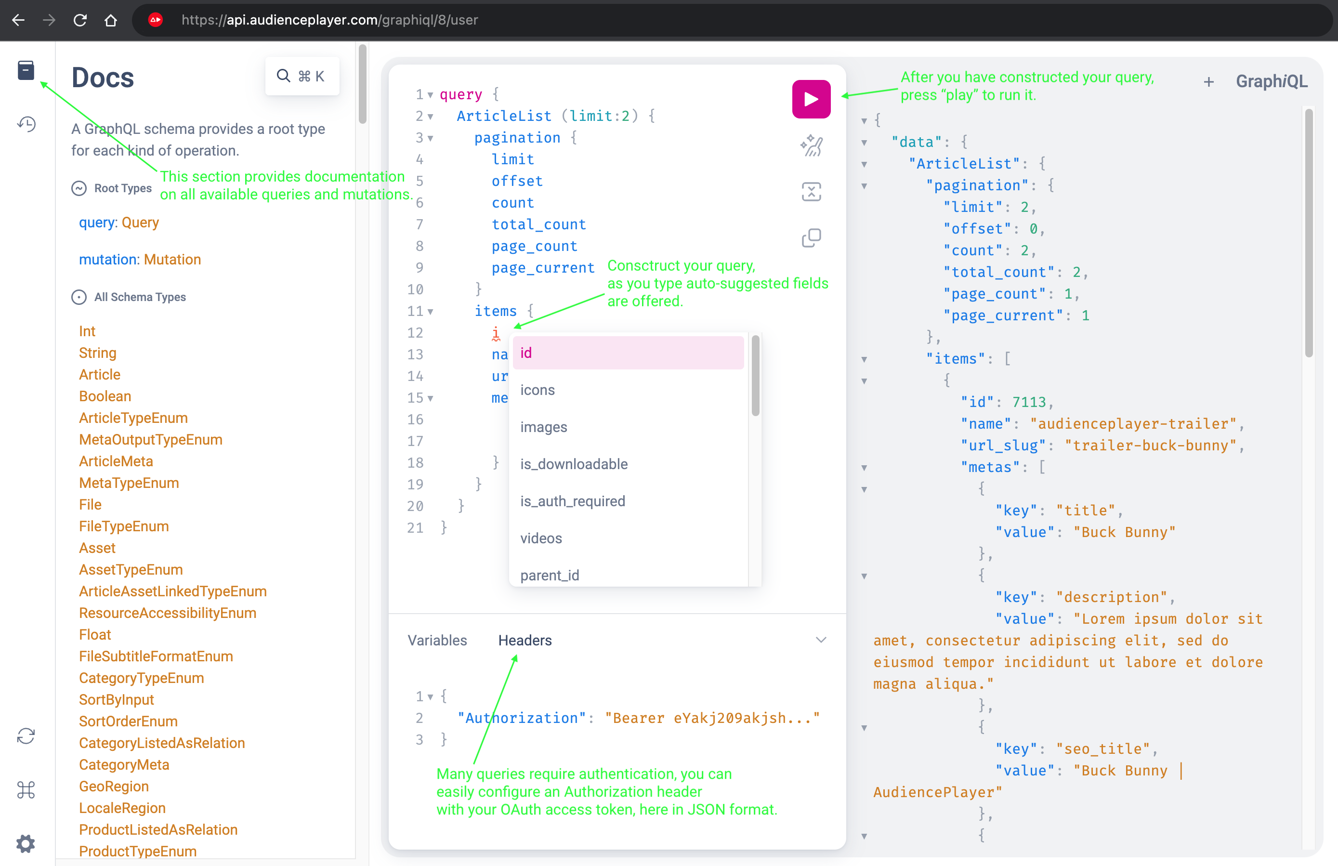Fold the items block at line 11
This screenshot has width=1338, height=866.
pyautogui.click(x=430, y=312)
